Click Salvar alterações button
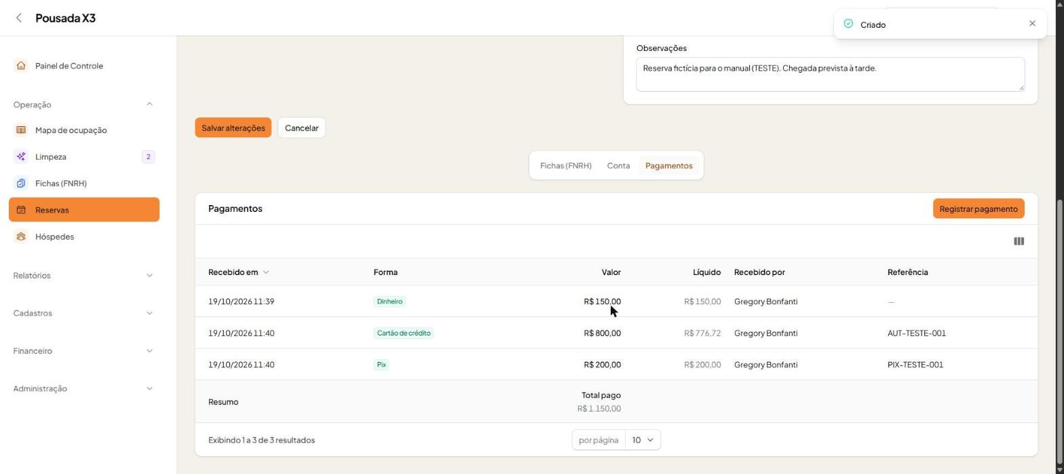The height and width of the screenshot is (474, 1064). [233, 128]
